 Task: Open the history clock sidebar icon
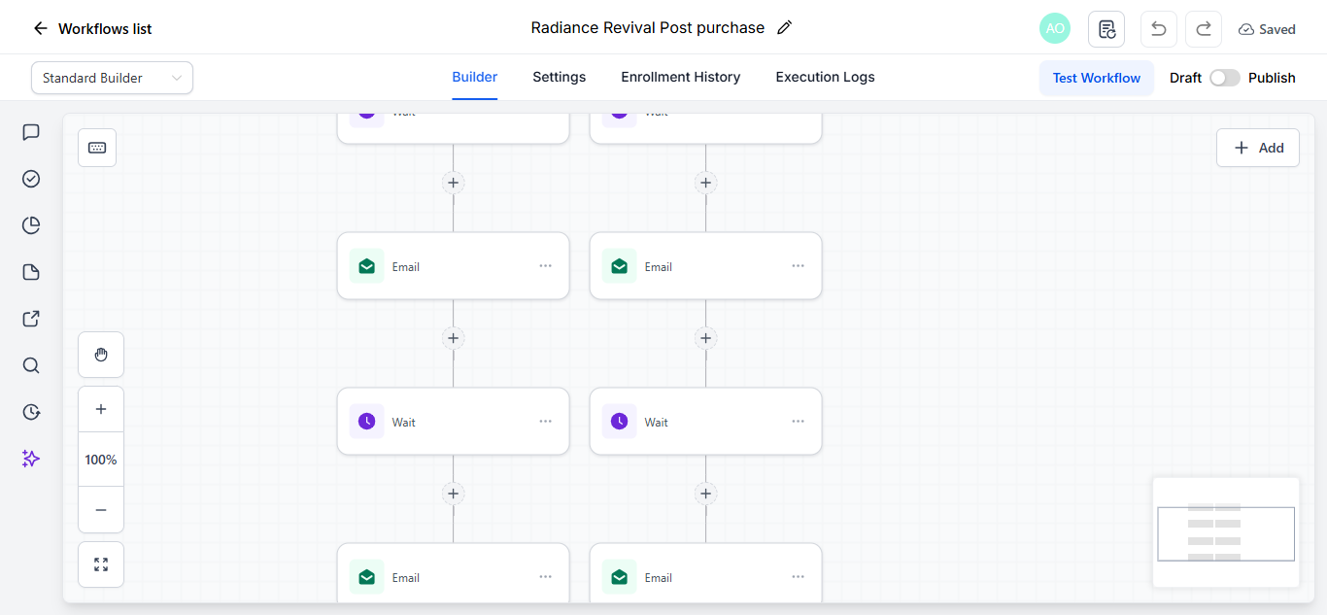pos(31,412)
